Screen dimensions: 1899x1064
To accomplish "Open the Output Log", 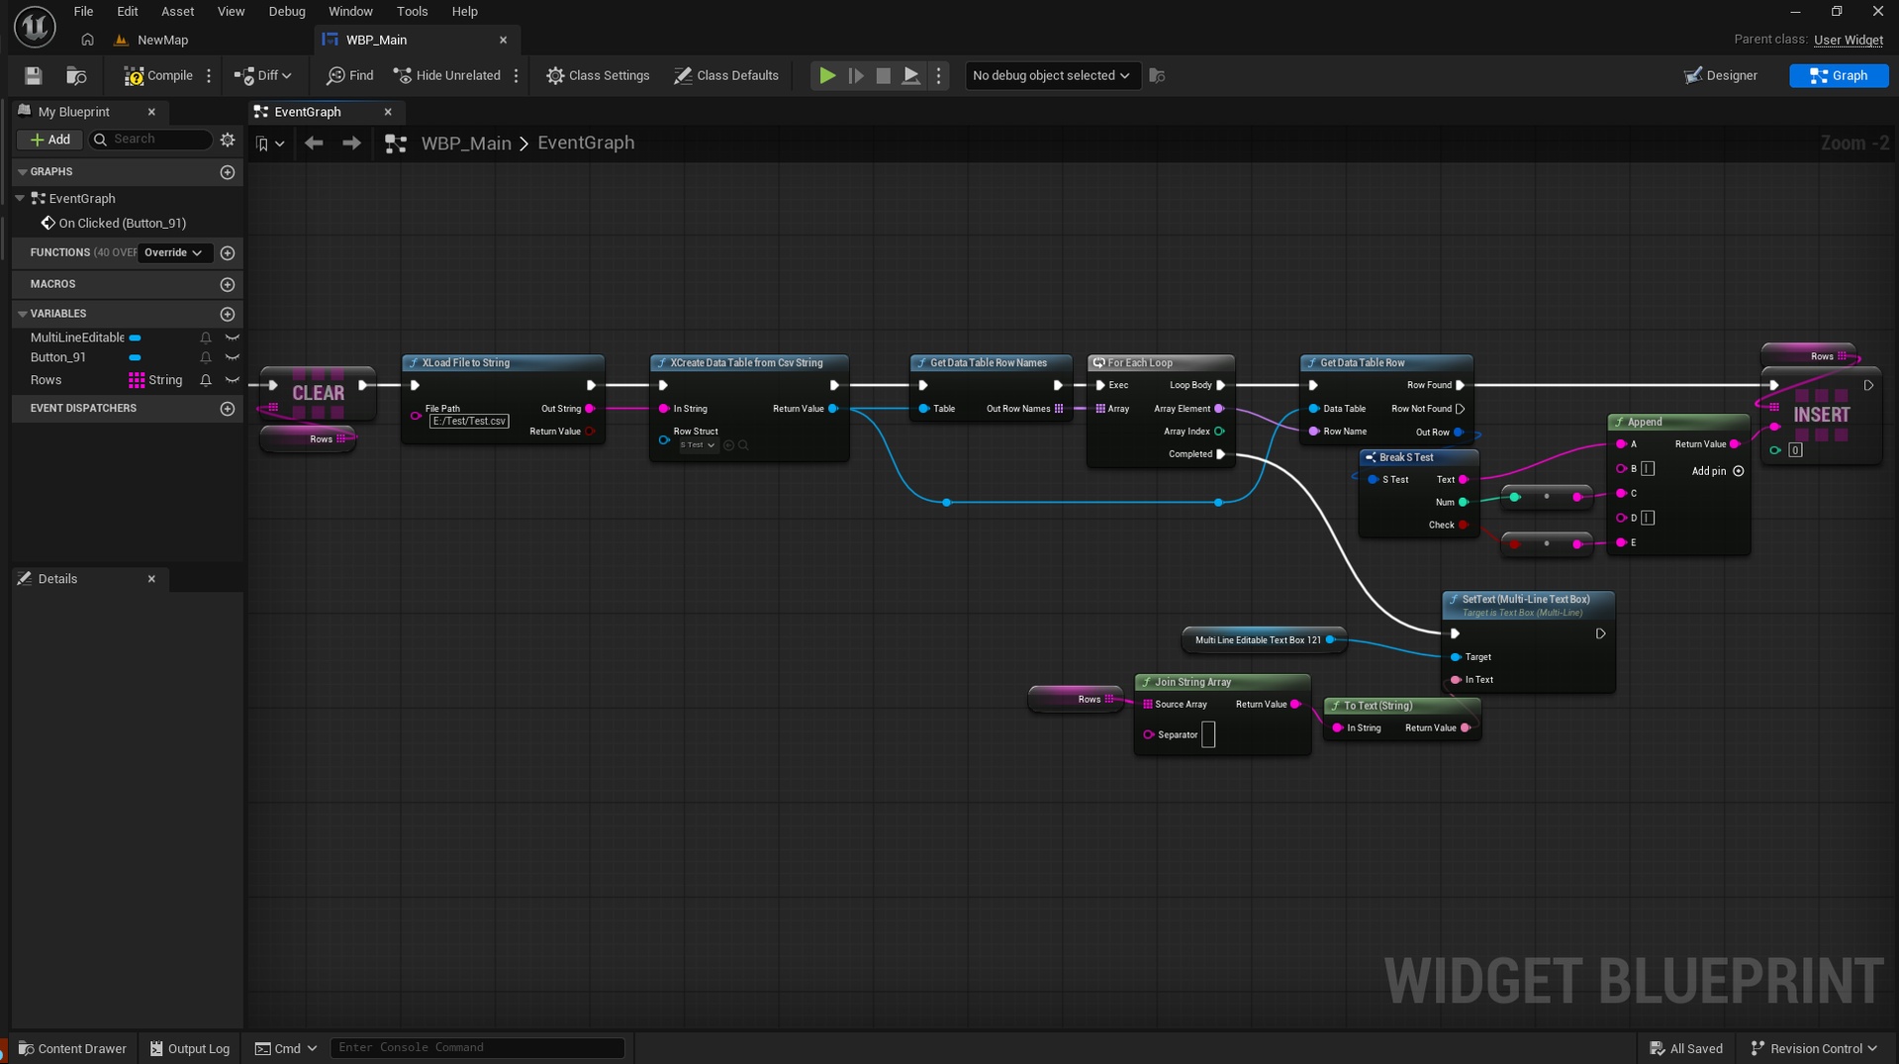I will coord(189,1048).
